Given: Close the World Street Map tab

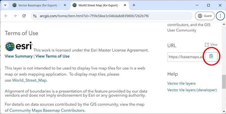Looking at the screenshot, I should (x=125, y=5).
